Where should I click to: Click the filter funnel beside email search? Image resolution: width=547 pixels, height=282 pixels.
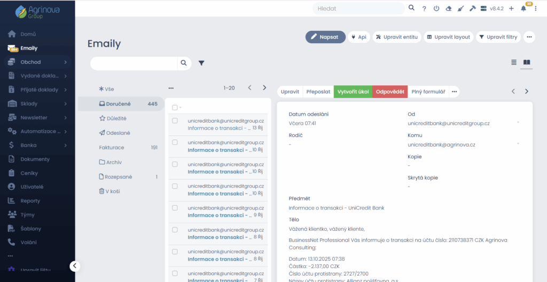click(201, 63)
